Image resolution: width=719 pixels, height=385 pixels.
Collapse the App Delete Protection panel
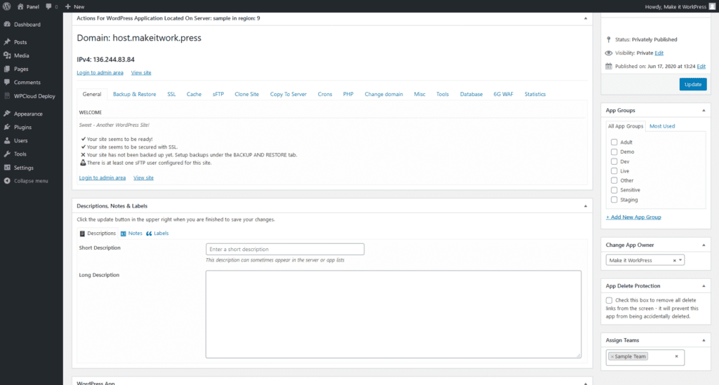point(704,286)
